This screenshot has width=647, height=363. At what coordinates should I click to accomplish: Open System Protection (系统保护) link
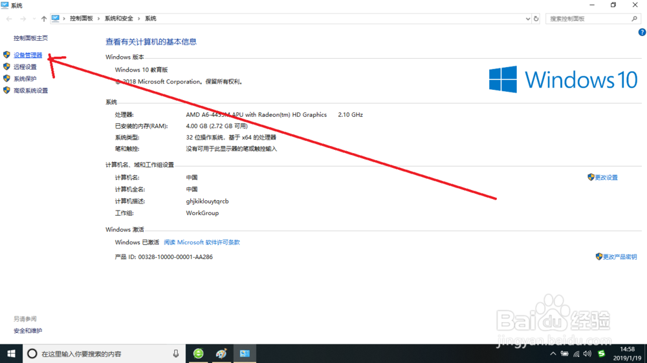(x=25, y=79)
